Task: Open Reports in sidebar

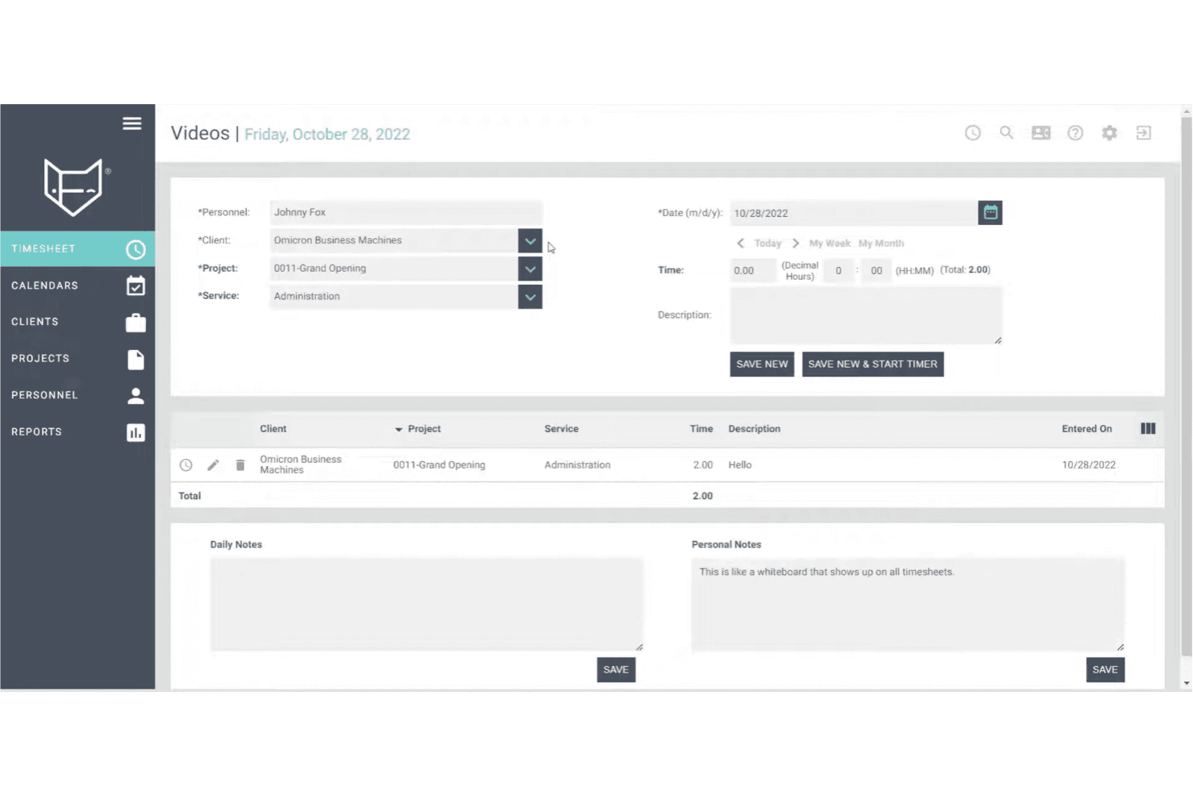Action: click(x=78, y=432)
